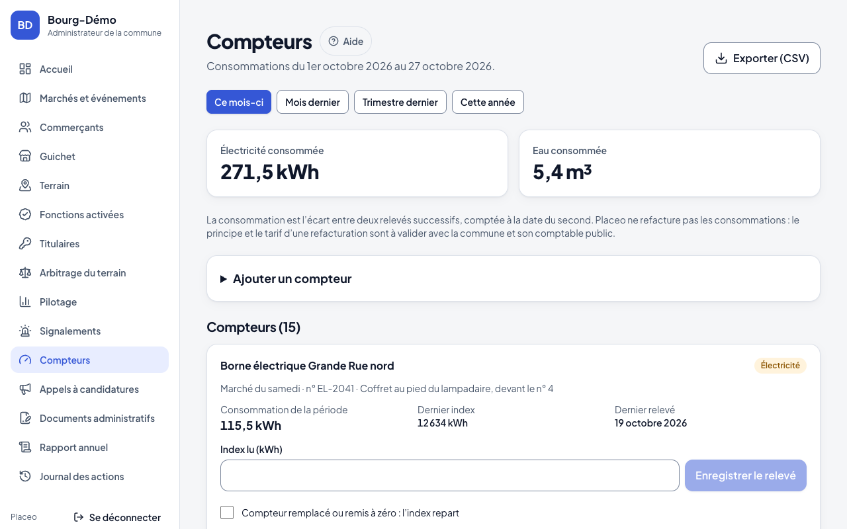Click Se déconnecter to log out
Viewport: 847px width, 529px height.
point(117,517)
